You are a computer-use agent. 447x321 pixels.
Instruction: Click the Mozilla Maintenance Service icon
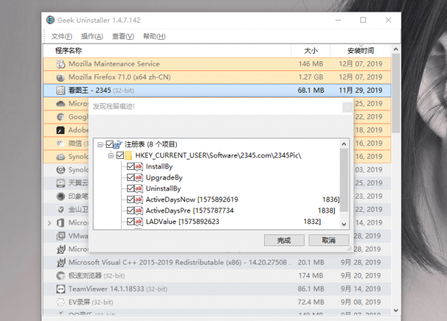[61, 64]
